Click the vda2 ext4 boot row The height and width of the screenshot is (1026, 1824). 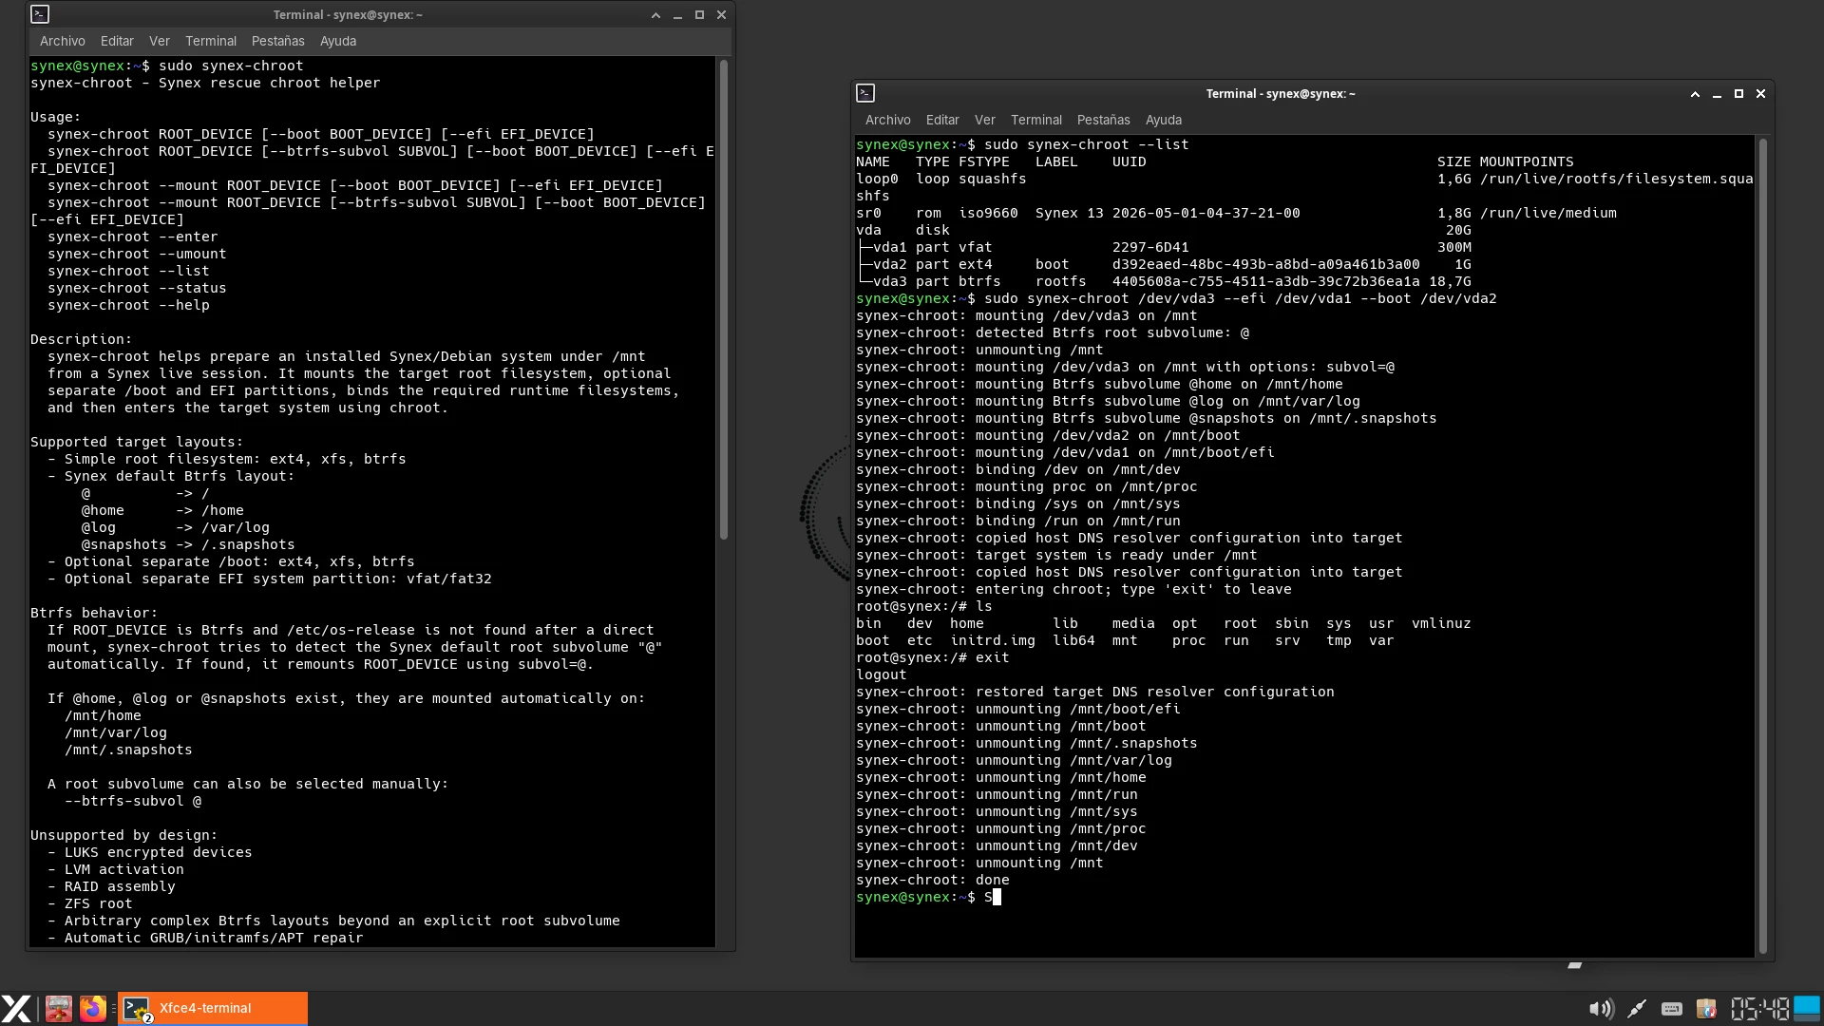pos(1164,264)
